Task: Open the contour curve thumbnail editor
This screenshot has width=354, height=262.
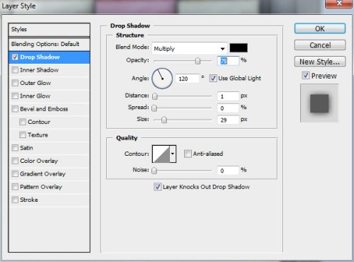Action: [x=161, y=154]
